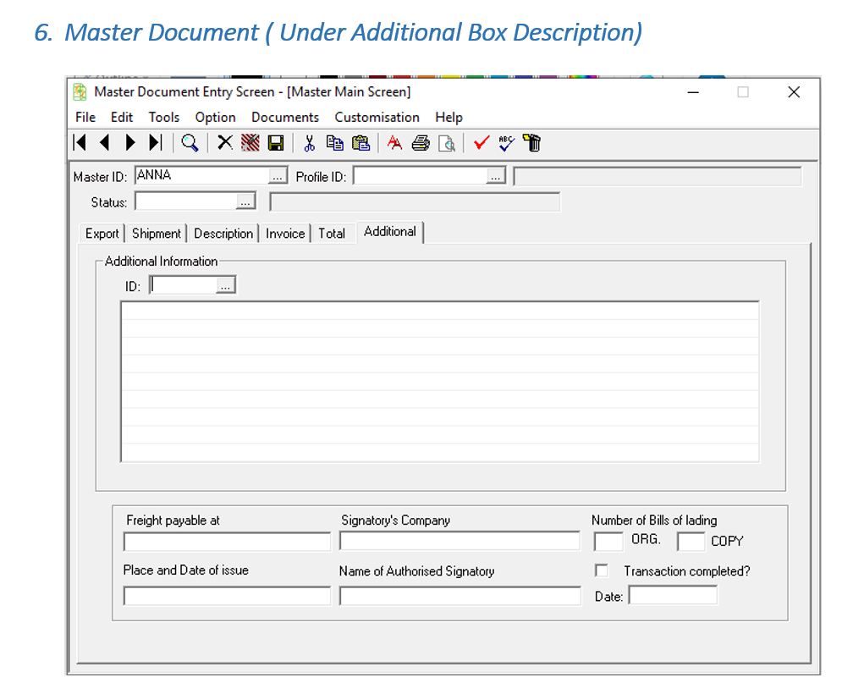
Task: Open the Additional Information ID lookup button
Action: pyautogui.click(x=225, y=286)
